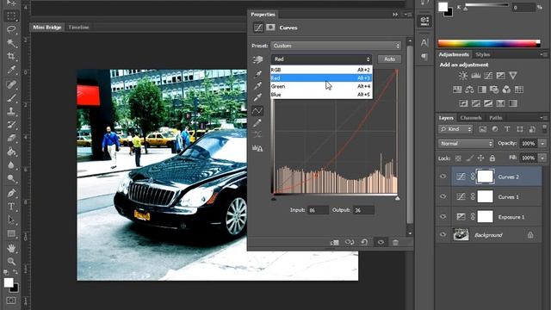
Task: Select the Clone Stamp tool
Action: [11, 111]
